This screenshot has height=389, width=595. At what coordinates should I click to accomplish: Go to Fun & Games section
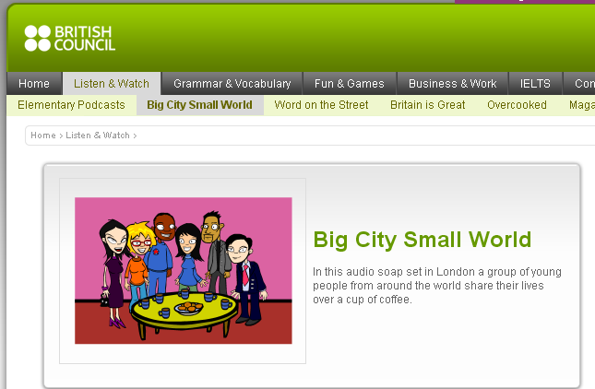point(350,83)
